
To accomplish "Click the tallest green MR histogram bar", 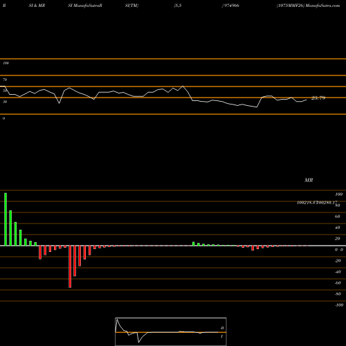I will tap(6, 219).
